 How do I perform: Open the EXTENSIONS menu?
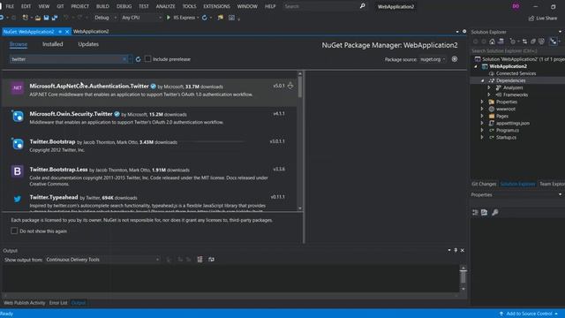pyautogui.click(x=216, y=6)
